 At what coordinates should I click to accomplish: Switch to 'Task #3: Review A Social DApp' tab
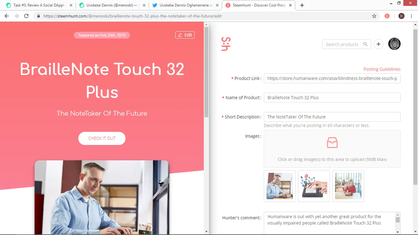39,5
